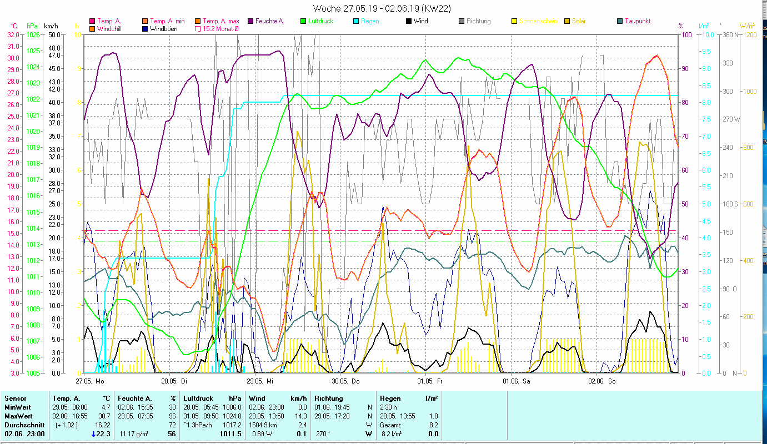
Task: Click the yellow Sonnenschein legend swatch
Action: [514, 22]
